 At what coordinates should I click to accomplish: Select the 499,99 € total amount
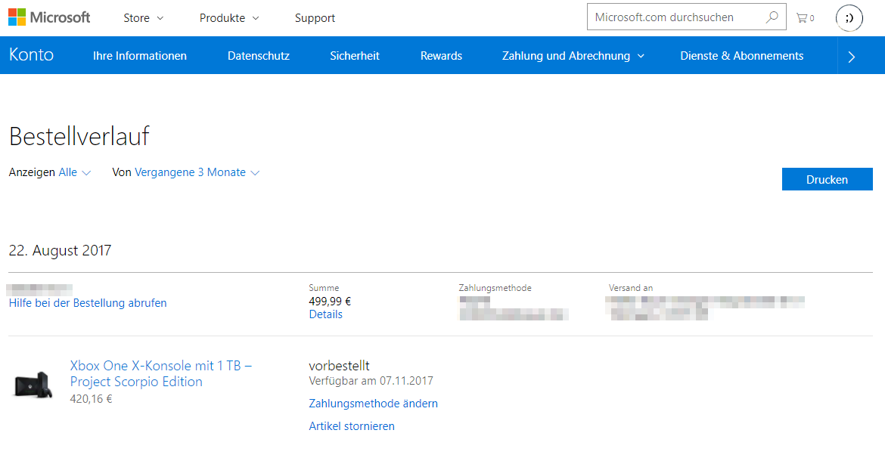pyautogui.click(x=330, y=302)
